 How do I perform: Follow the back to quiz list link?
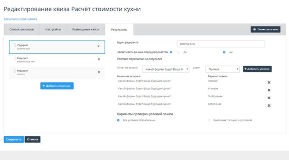coord(20,19)
